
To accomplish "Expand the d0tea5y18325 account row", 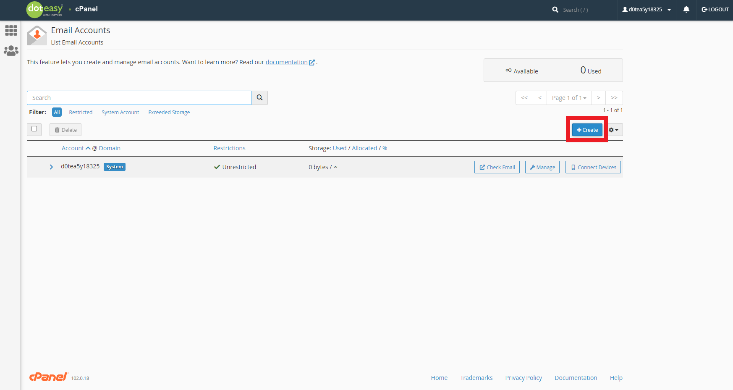I will point(51,167).
